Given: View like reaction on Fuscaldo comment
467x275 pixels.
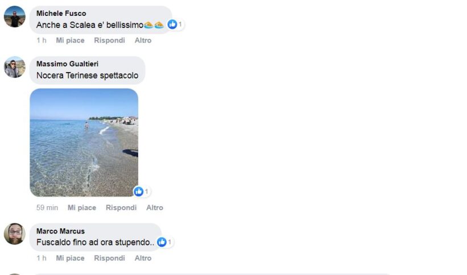Looking at the screenshot, I should [165, 242].
